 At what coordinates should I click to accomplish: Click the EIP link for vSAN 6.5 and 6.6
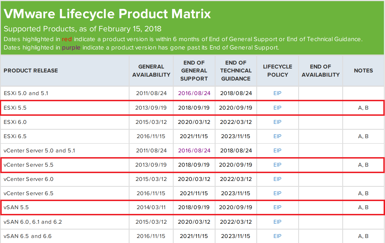(277, 236)
